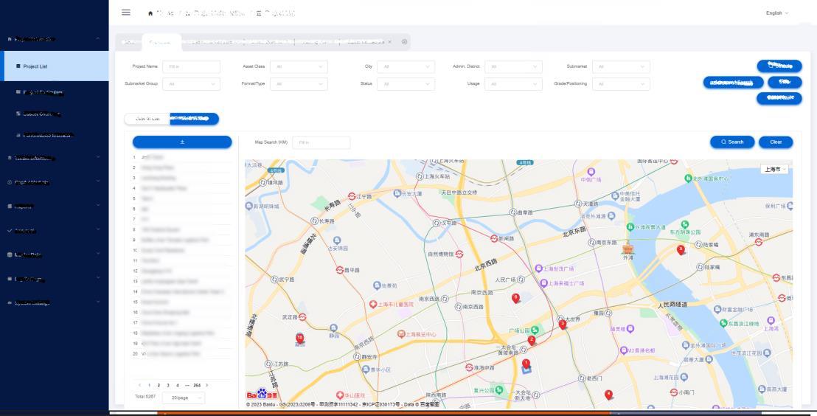817x416 pixels.
Task: Click the blue download button above the project list
Action: [182, 142]
